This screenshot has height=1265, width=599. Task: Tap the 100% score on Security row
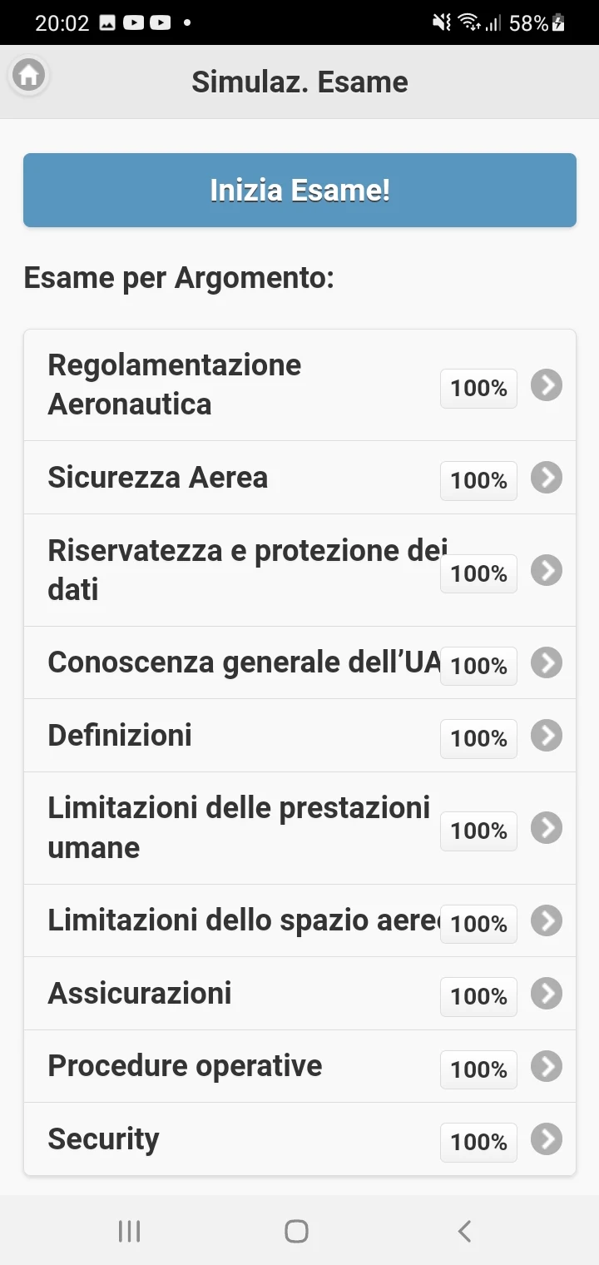click(478, 1142)
